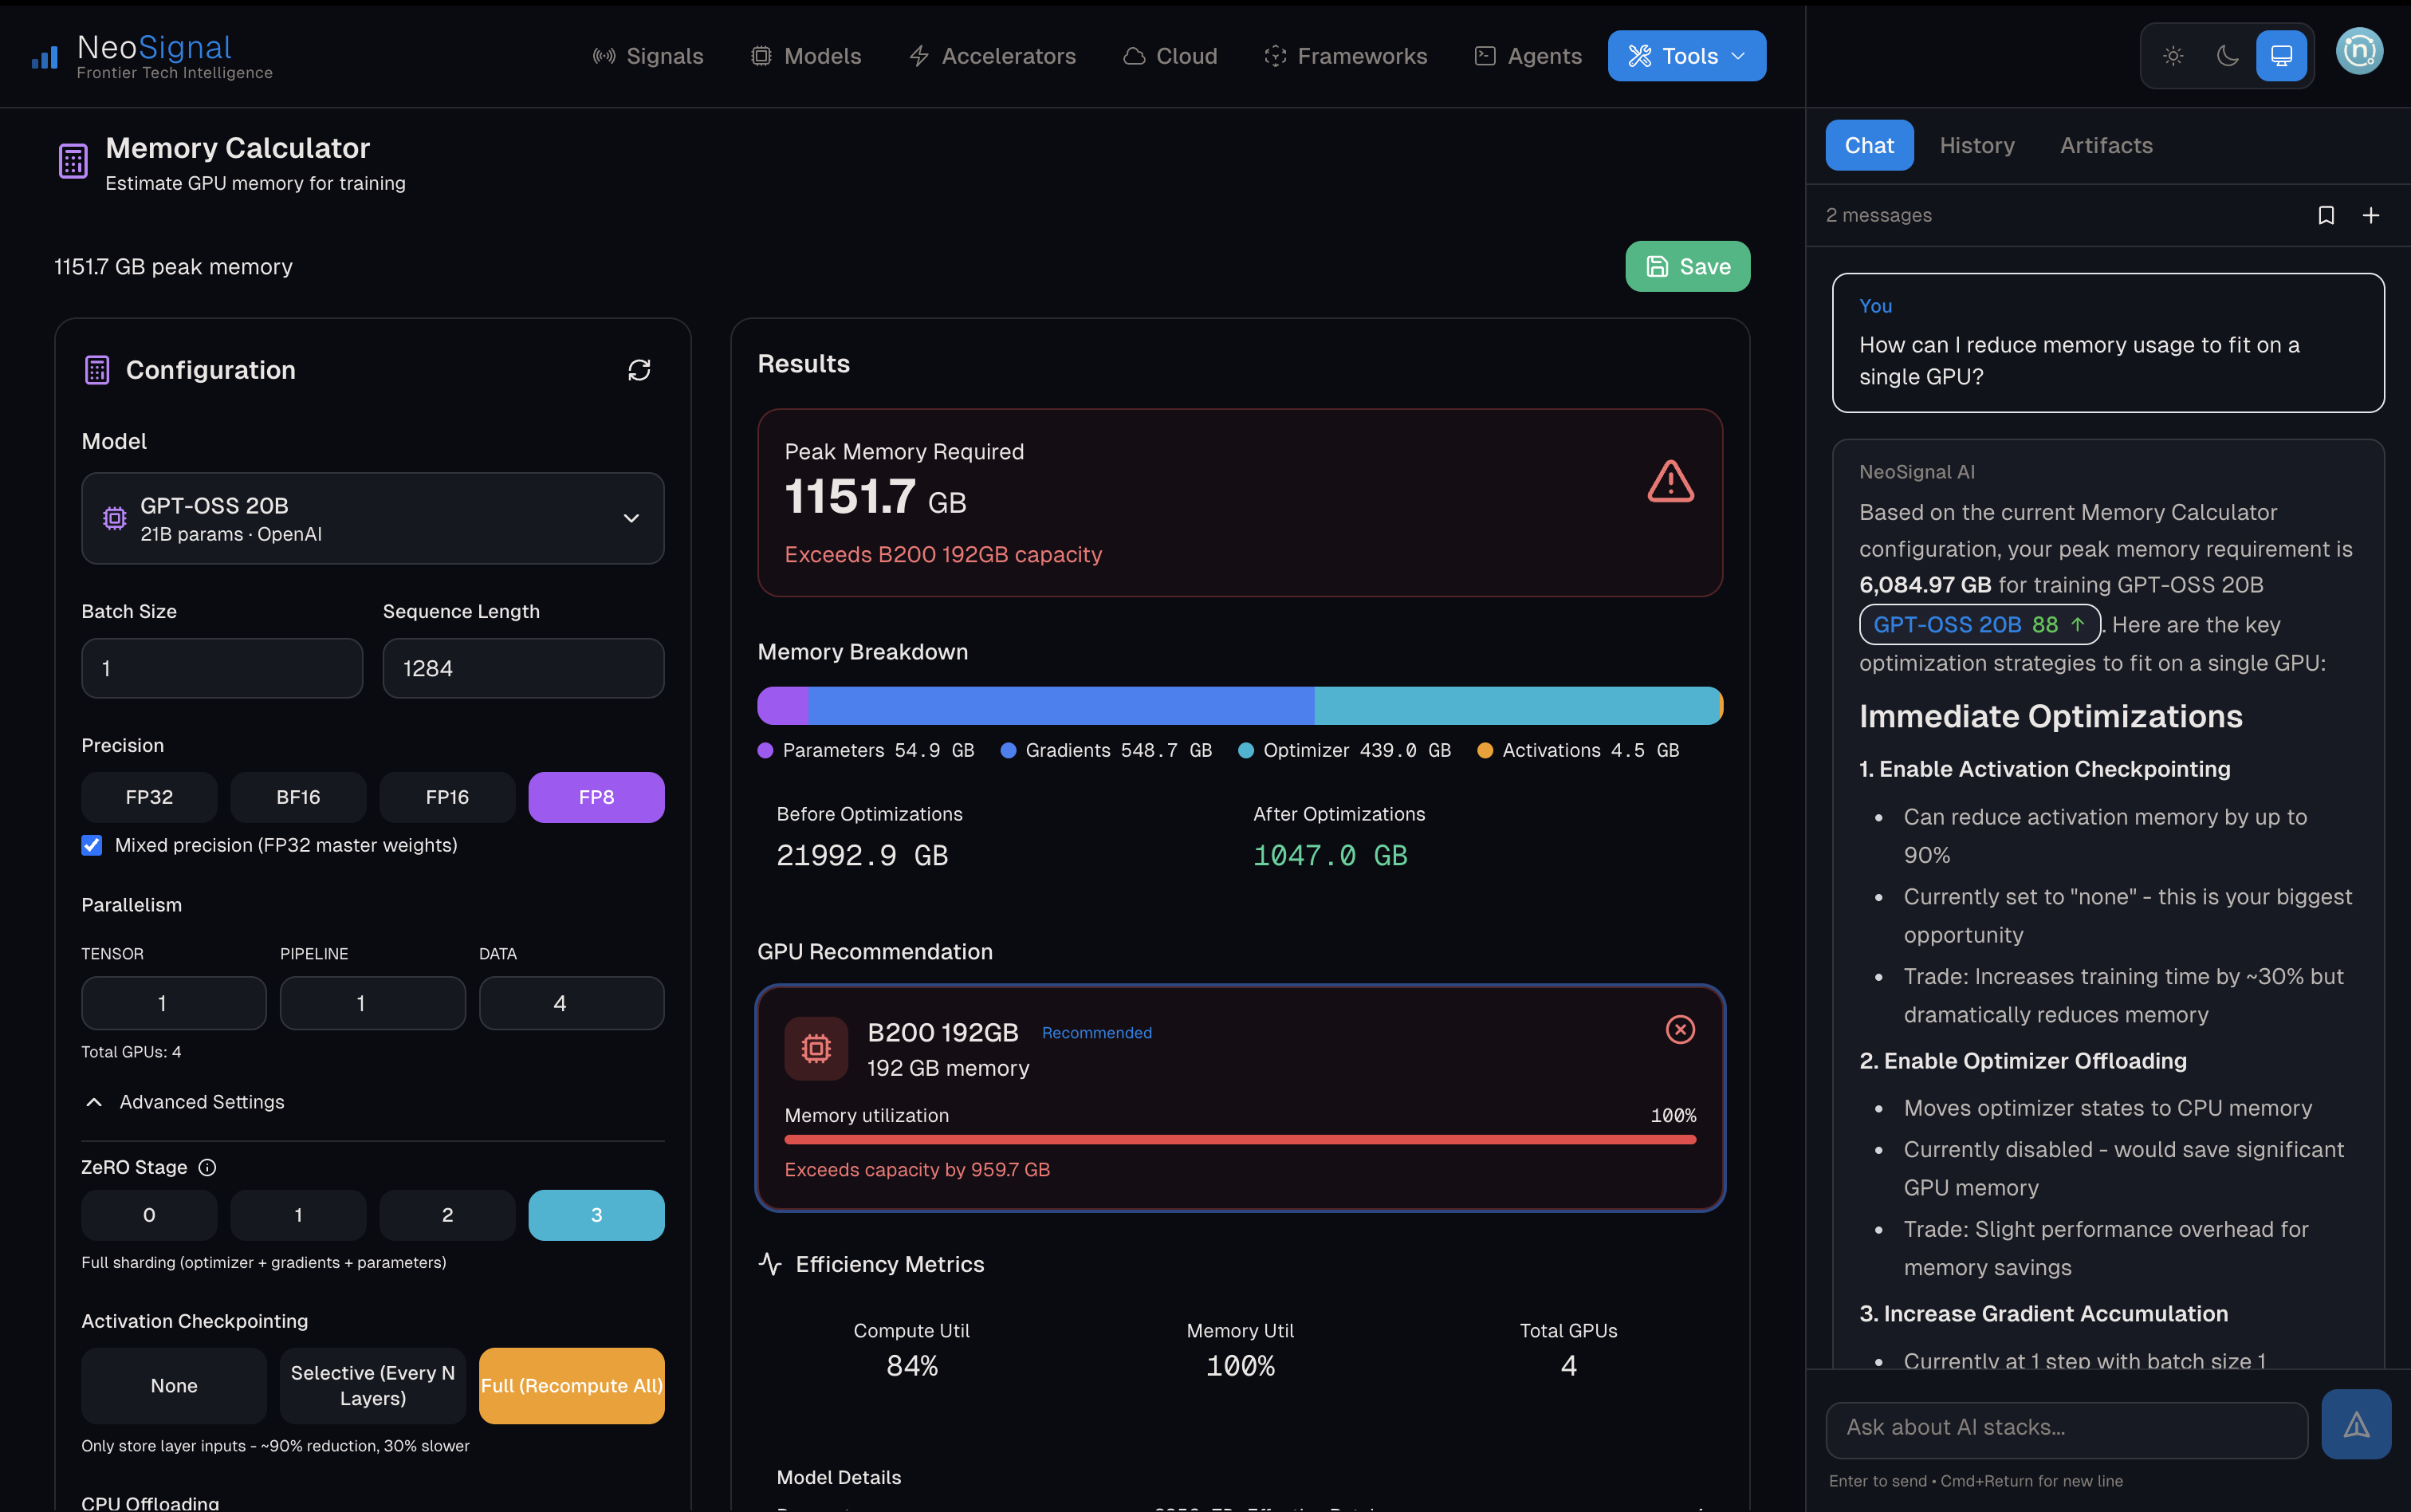
Task: Switch to dark theme moon icon
Action: pyautogui.click(x=2227, y=56)
